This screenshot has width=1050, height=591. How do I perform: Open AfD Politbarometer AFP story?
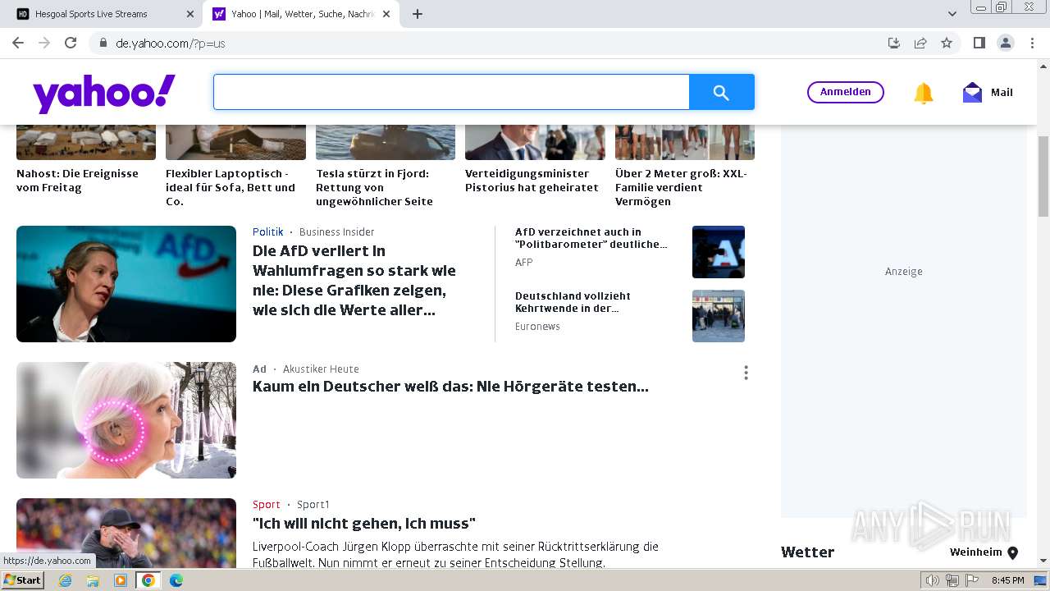point(591,238)
